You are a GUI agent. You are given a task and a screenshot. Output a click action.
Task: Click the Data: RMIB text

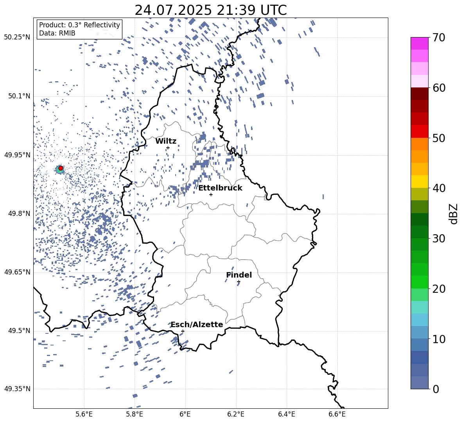[x=57, y=33]
